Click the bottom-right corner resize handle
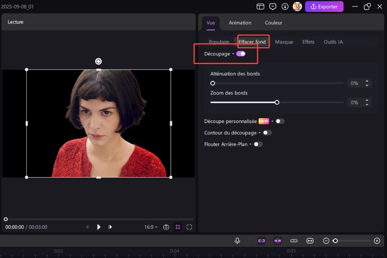 (x=171, y=177)
